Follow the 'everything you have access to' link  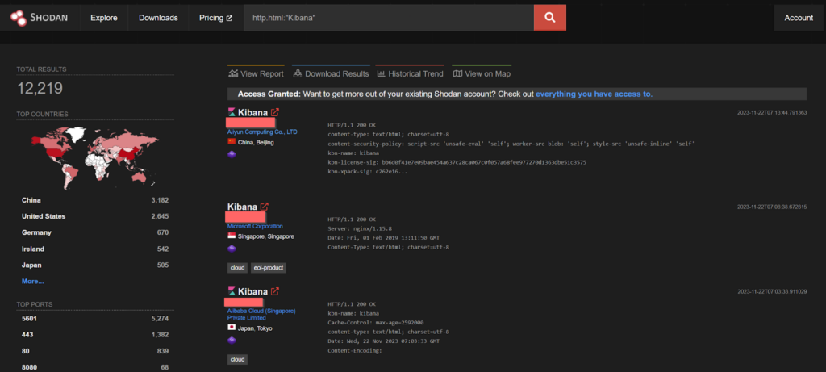594,94
